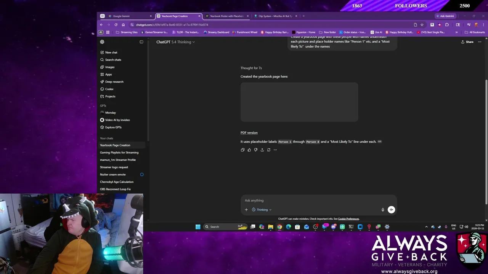This screenshot has height=274, width=488.
Task: Collapse the sidebar with the toggle icon
Action: tap(141, 42)
